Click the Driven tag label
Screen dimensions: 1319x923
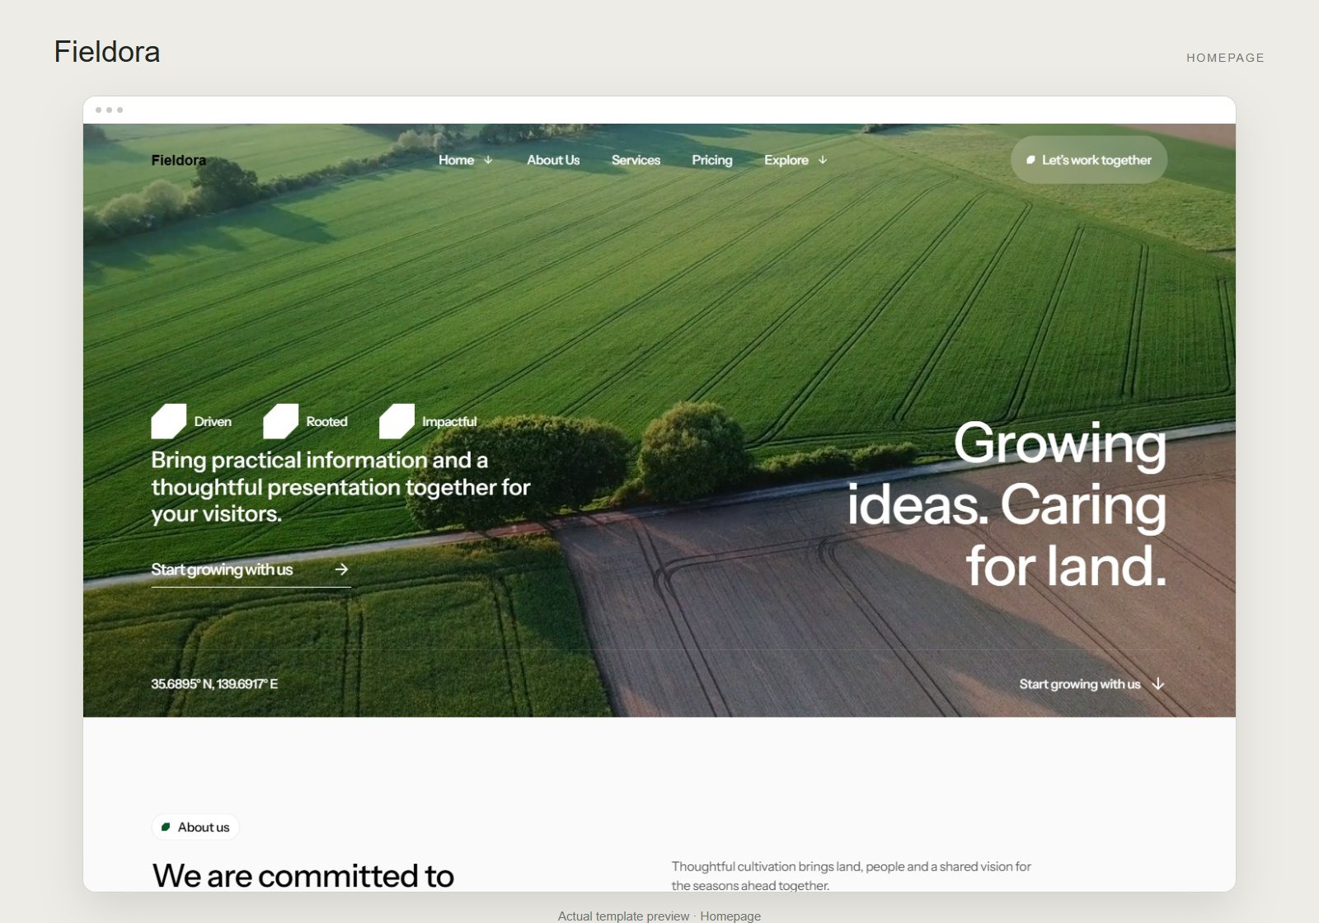(x=213, y=421)
